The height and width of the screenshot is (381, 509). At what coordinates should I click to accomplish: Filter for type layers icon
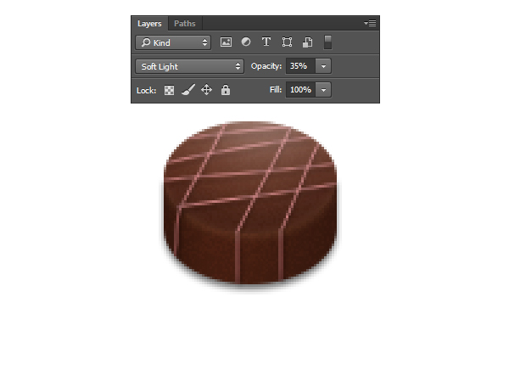pyautogui.click(x=266, y=42)
